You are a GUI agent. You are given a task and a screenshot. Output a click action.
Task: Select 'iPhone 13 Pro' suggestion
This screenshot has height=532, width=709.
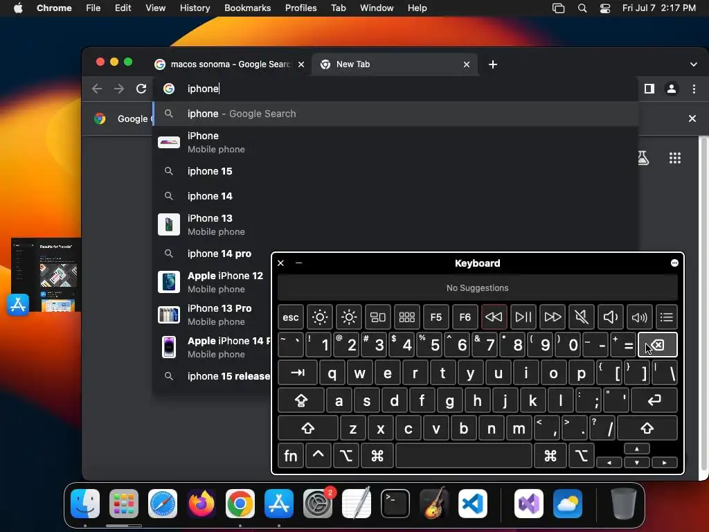click(213, 314)
